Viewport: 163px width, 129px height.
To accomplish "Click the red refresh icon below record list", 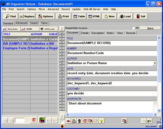I will [34, 120].
